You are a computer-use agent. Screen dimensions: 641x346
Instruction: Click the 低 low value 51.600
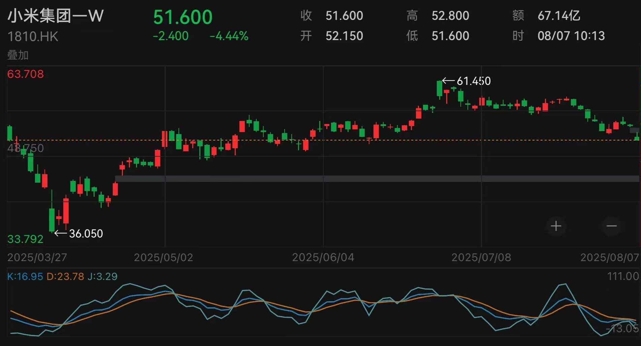[450, 36]
